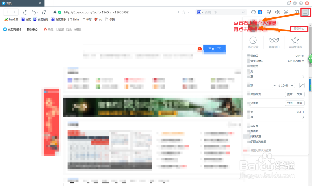Viewport: 312px width, 186px height.
Task: Click the speaker volume icon
Action: tap(277, 12)
